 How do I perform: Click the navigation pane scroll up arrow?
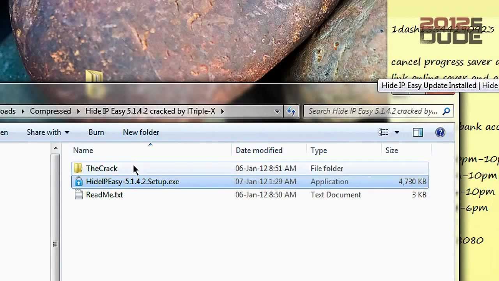click(x=55, y=148)
